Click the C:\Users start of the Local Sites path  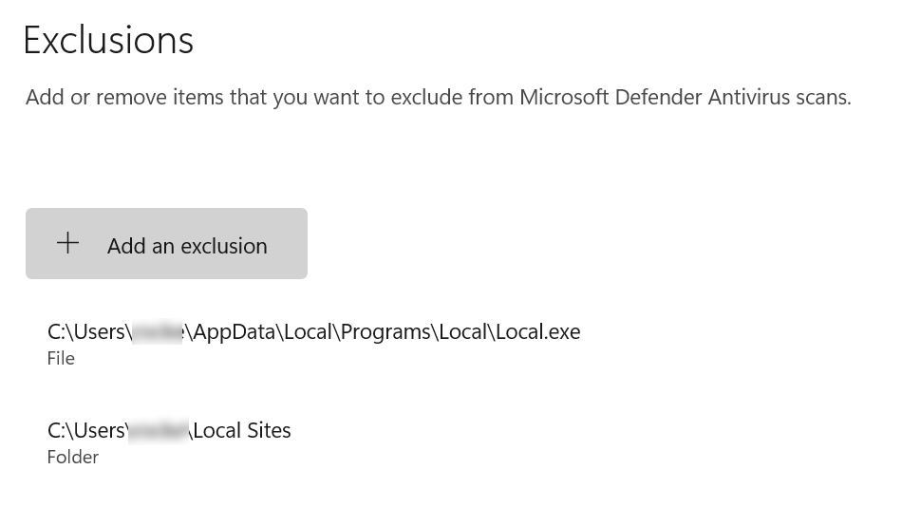[x=86, y=431]
